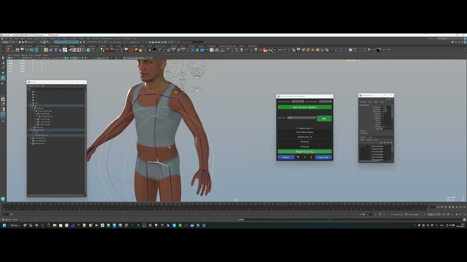Screen dimensions: 467x262
Task: Toggle playback P of head_lod0_layer
Action: tap(364, 146)
